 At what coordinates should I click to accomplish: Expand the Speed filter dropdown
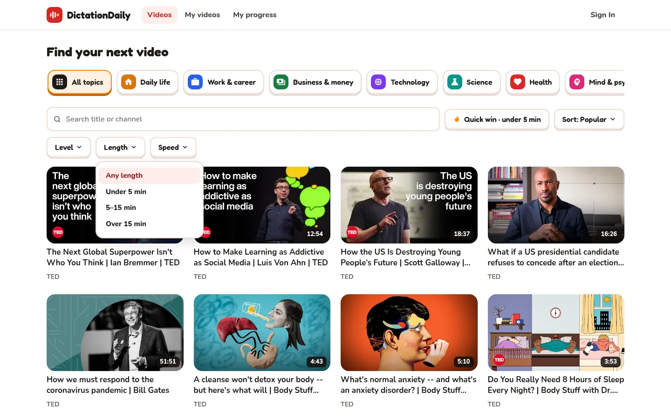(x=173, y=148)
